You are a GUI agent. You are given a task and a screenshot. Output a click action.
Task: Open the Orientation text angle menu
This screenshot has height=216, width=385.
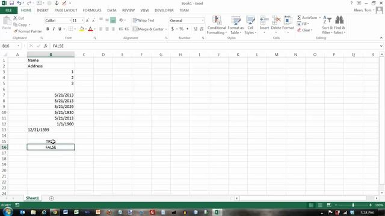(122, 20)
